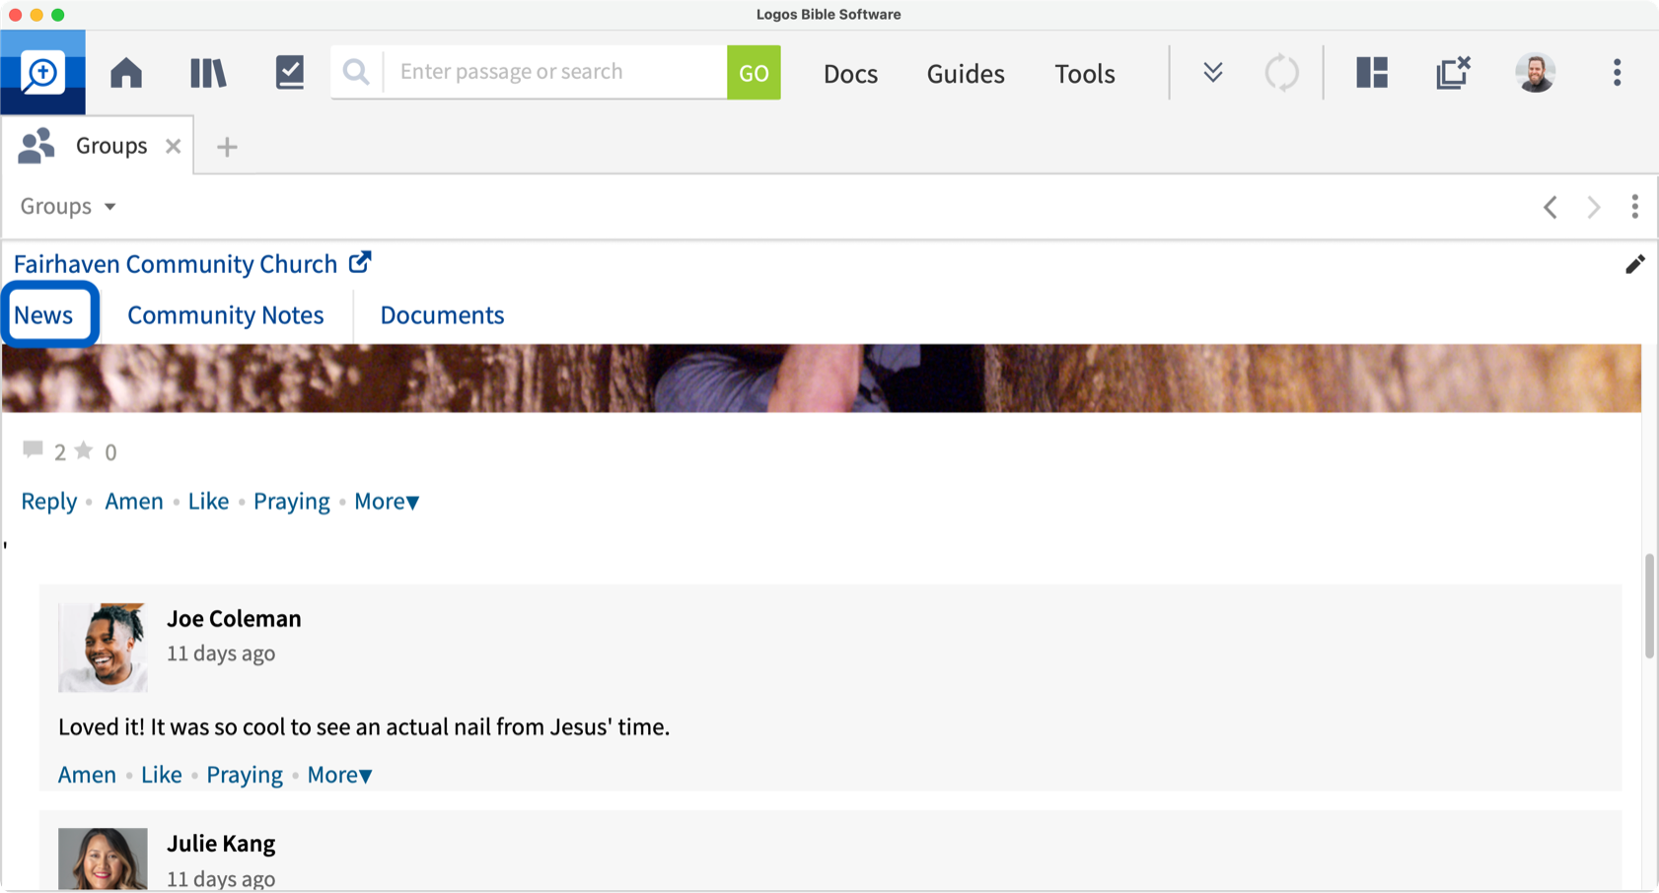Navigate forward with the right chevron
Image resolution: width=1659 pixels, height=893 pixels.
(x=1594, y=207)
